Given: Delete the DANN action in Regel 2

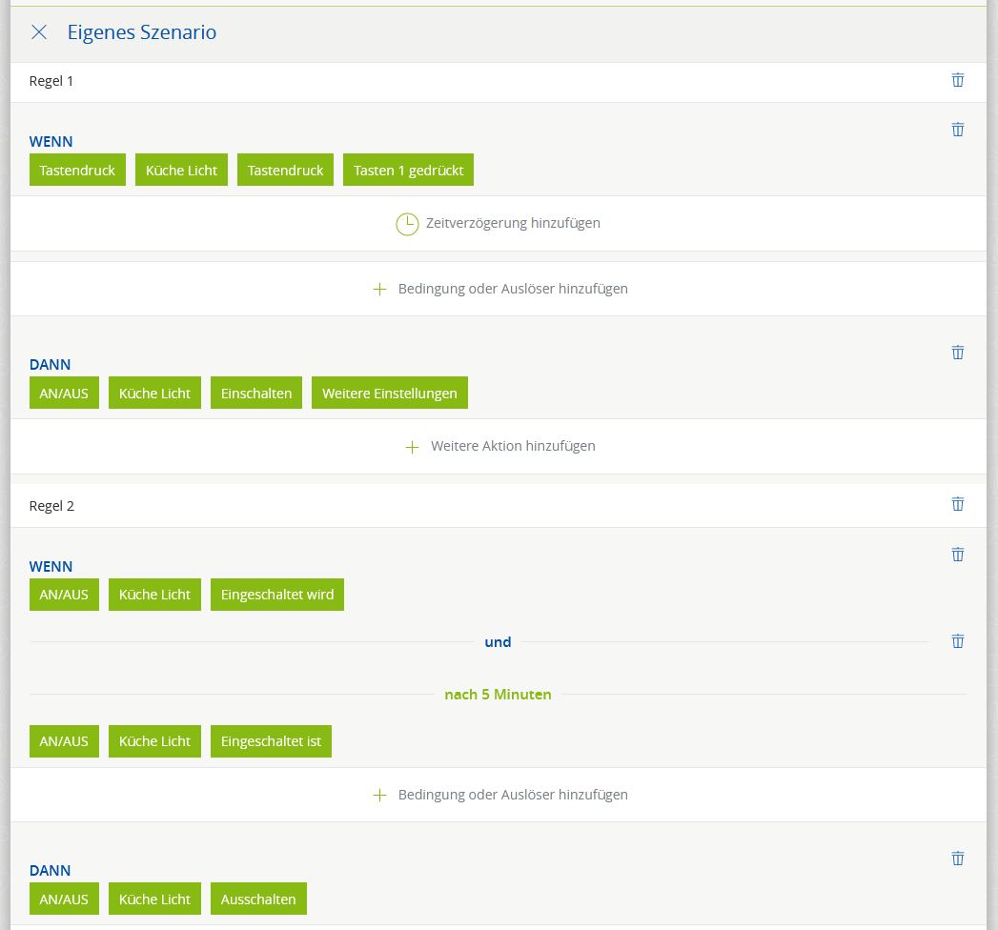Looking at the screenshot, I should tap(958, 859).
